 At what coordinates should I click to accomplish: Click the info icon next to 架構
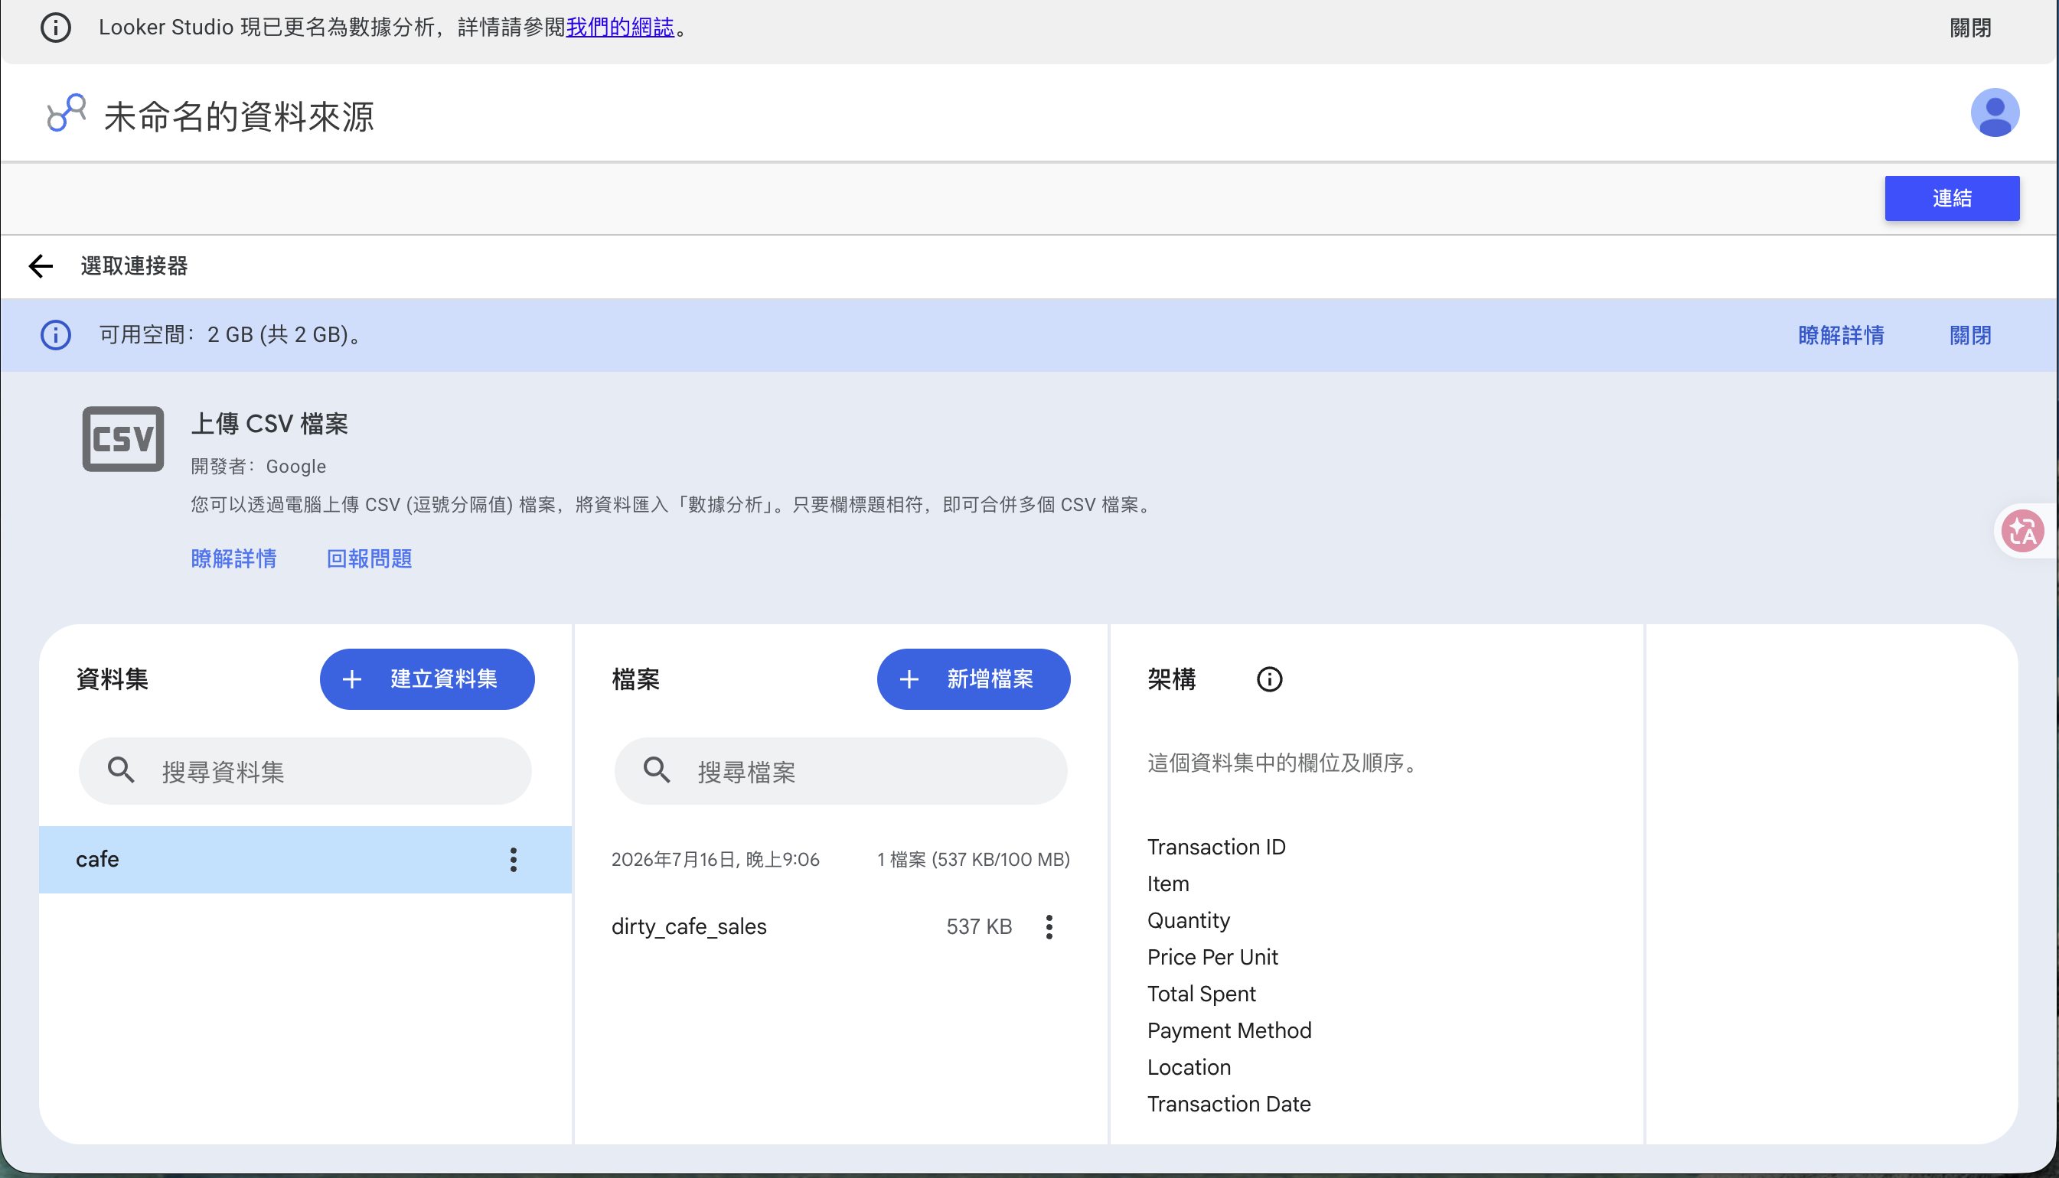coord(1269,678)
